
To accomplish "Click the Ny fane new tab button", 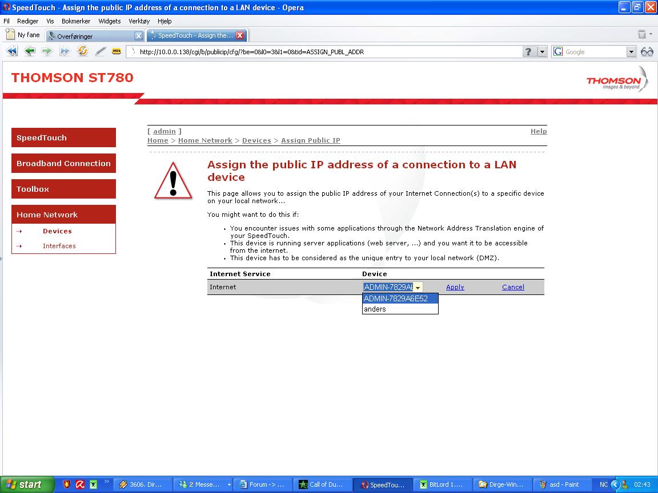I will [x=23, y=35].
